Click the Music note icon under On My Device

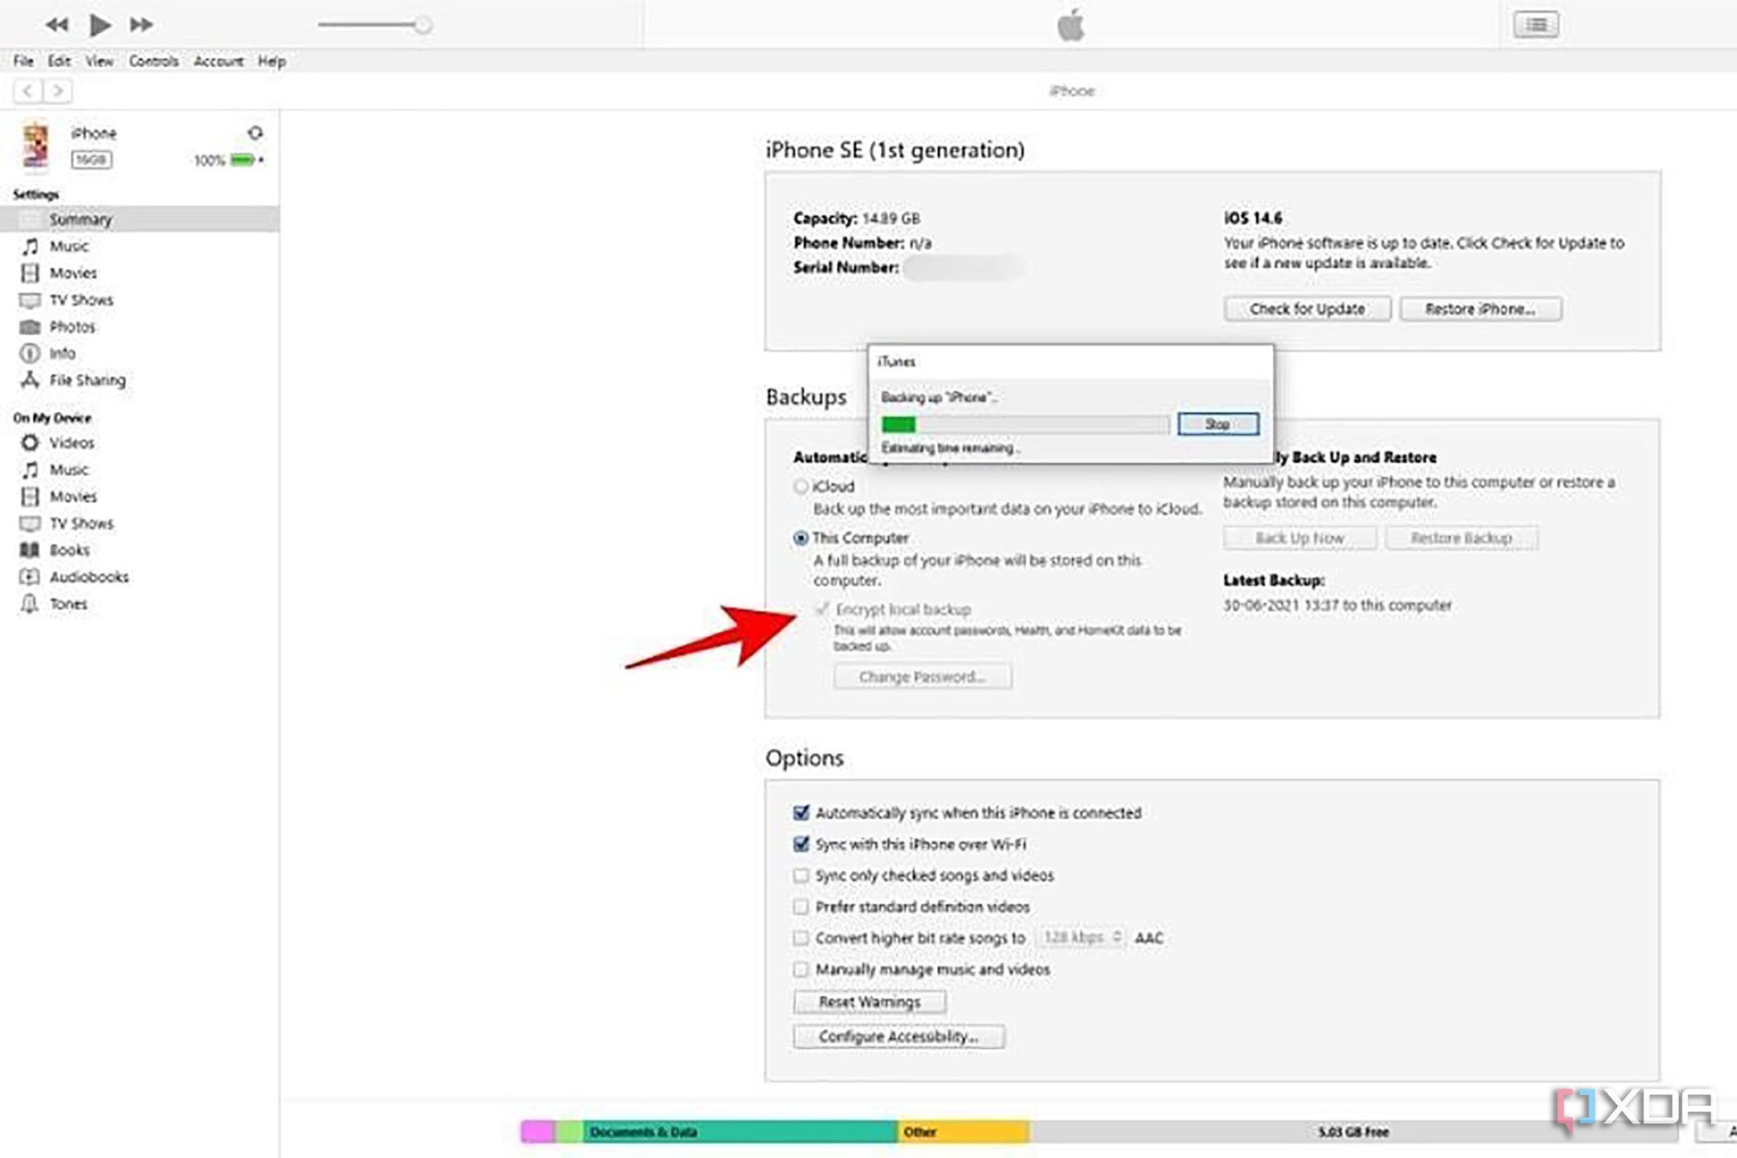tap(30, 470)
